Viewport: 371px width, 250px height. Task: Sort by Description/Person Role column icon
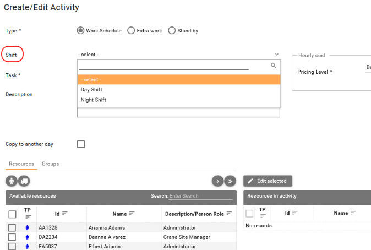click(229, 213)
